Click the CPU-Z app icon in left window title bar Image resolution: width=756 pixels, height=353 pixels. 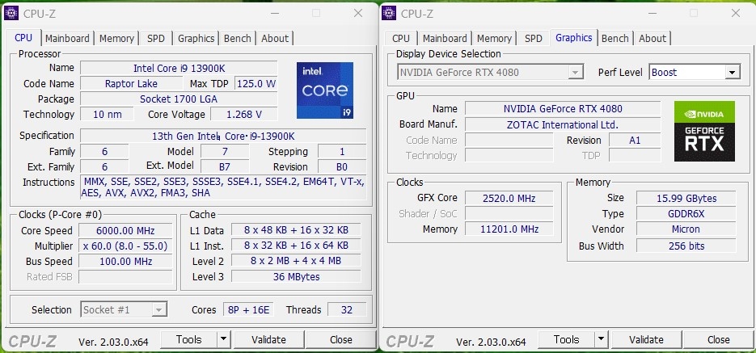tap(11, 14)
